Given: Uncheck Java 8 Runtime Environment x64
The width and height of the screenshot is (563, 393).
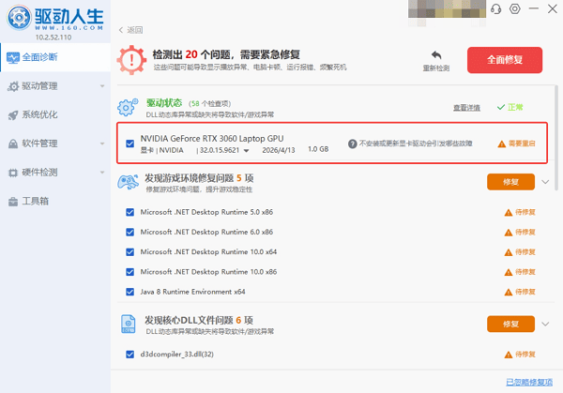Looking at the screenshot, I should 130,292.
